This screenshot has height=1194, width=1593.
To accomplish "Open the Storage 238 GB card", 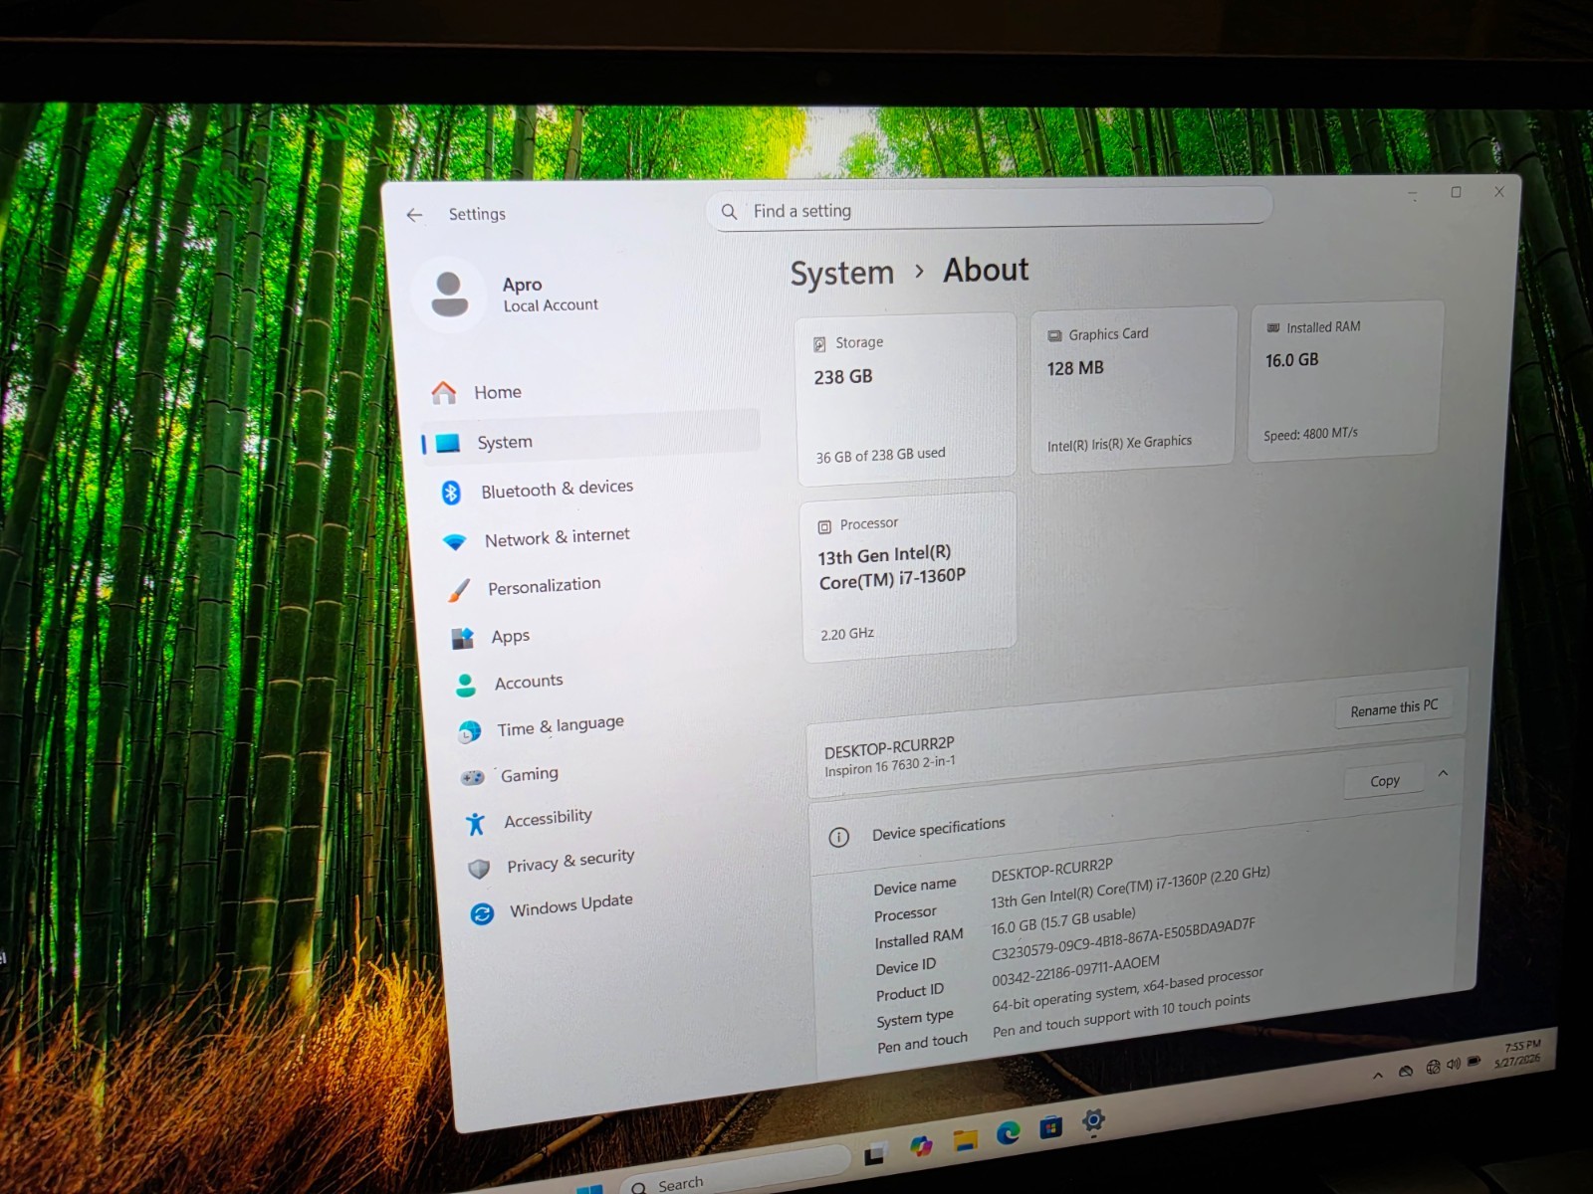I will (905, 397).
